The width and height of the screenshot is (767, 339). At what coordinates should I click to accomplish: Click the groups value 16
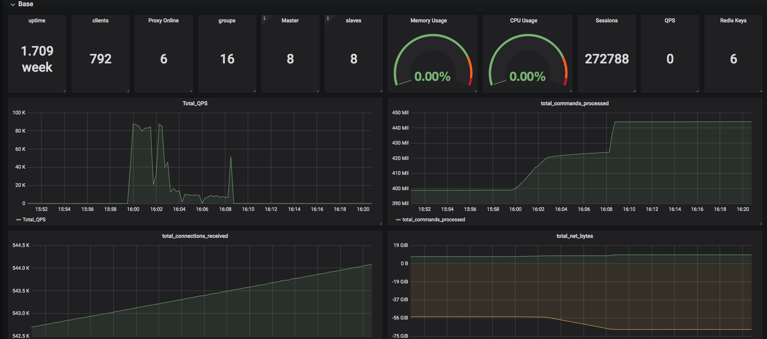click(x=227, y=59)
